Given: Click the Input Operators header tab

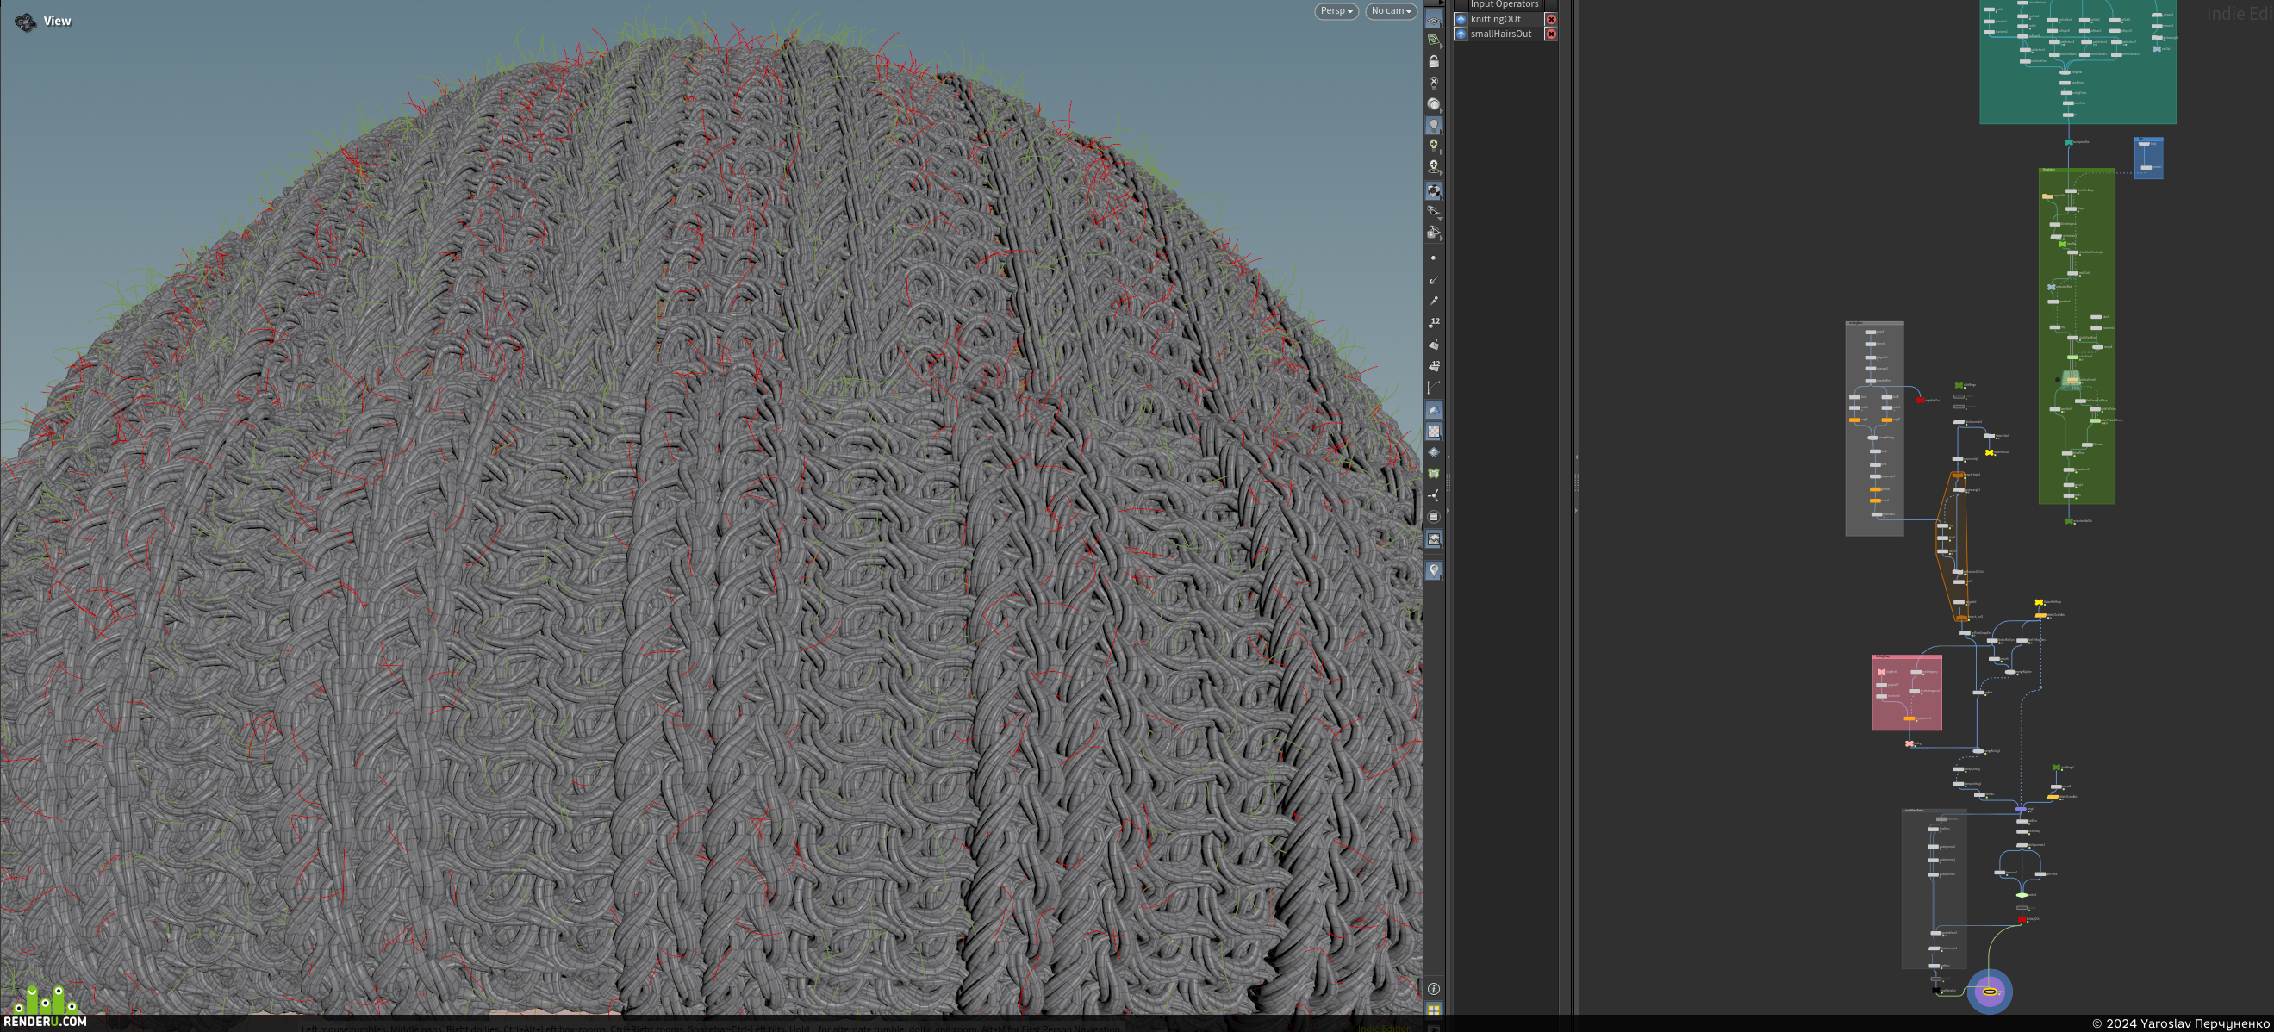Looking at the screenshot, I should [1505, 4].
